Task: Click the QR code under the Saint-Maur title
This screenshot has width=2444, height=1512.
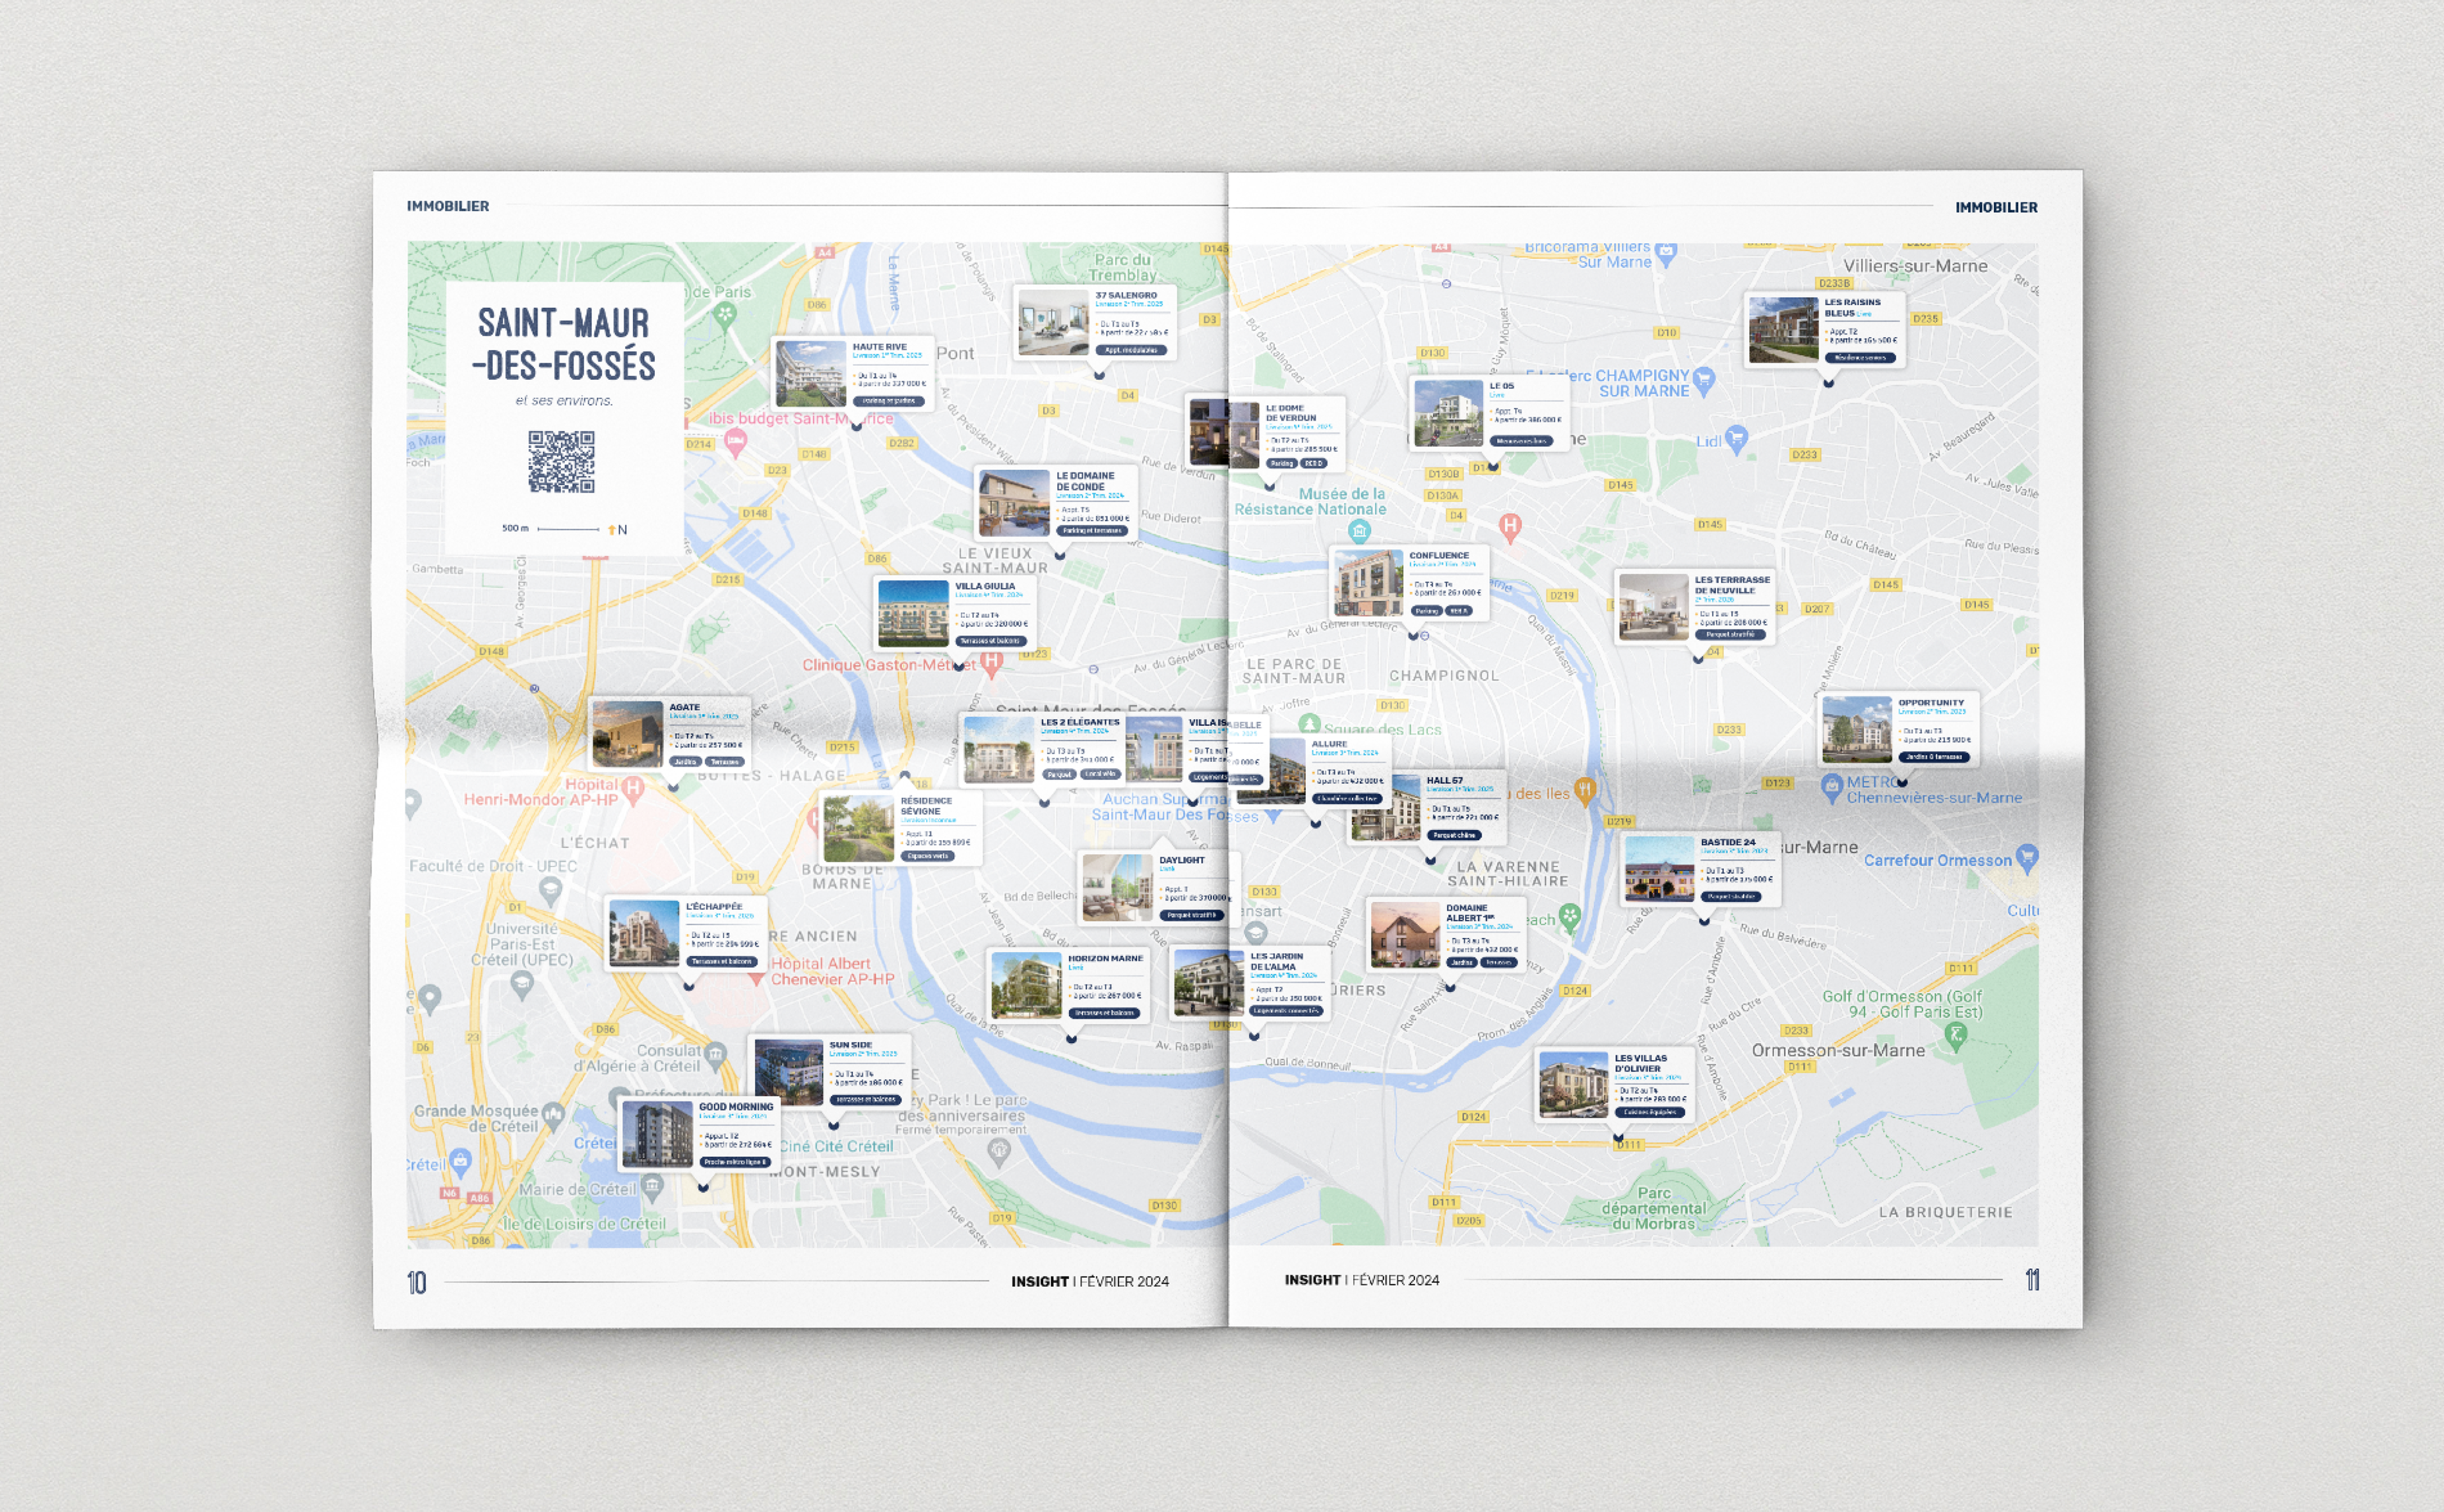Action: point(561,462)
